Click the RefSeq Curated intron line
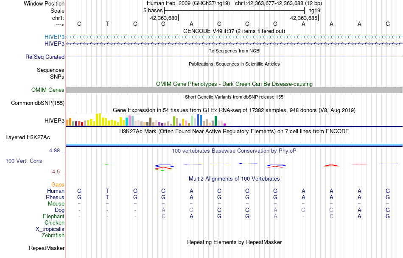 (235, 57)
